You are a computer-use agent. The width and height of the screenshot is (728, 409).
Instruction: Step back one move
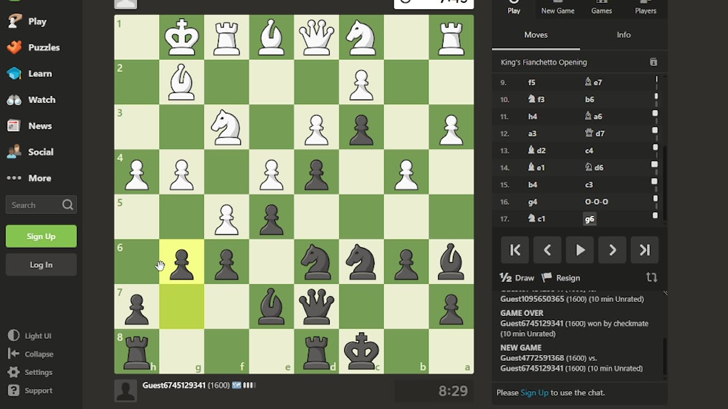pyautogui.click(x=548, y=250)
